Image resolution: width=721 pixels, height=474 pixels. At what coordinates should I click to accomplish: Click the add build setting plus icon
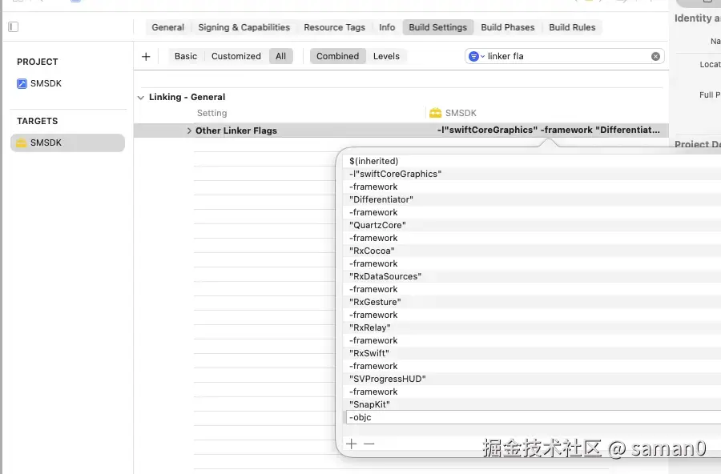[145, 56]
